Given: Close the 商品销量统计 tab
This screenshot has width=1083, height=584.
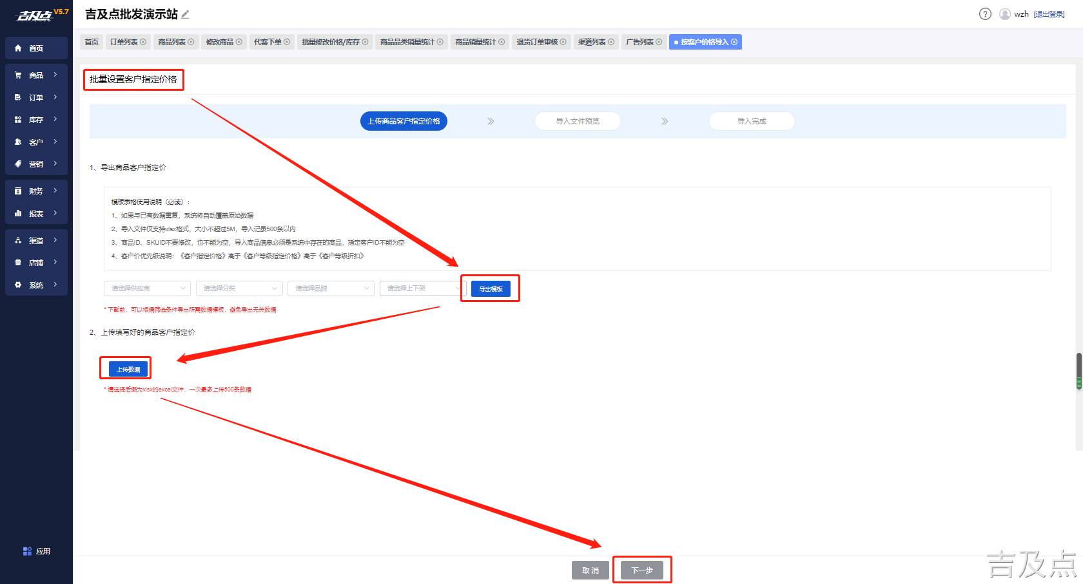Looking at the screenshot, I should pos(502,42).
